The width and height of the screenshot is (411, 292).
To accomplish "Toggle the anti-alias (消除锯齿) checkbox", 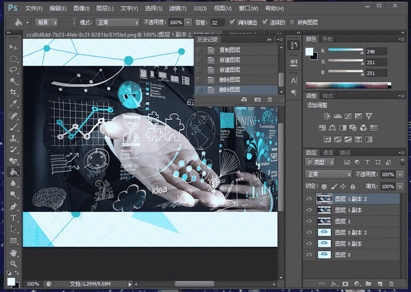I will tap(232, 23).
